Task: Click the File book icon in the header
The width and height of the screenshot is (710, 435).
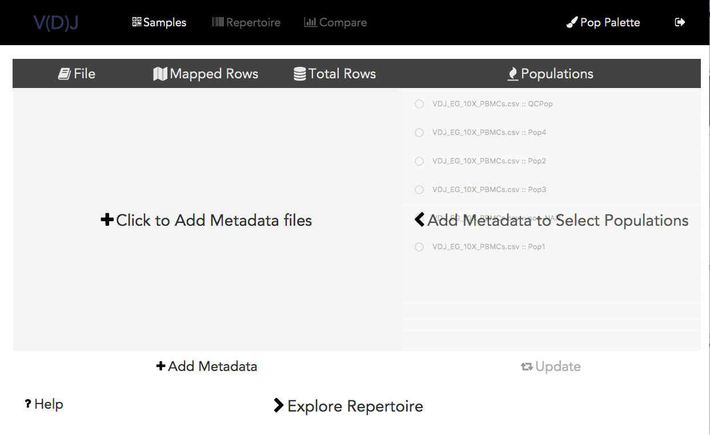Action: [x=63, y=73]
